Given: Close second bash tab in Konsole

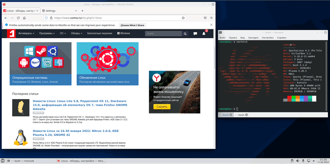Looking at the screenshot, I should [x=247, y=115].
